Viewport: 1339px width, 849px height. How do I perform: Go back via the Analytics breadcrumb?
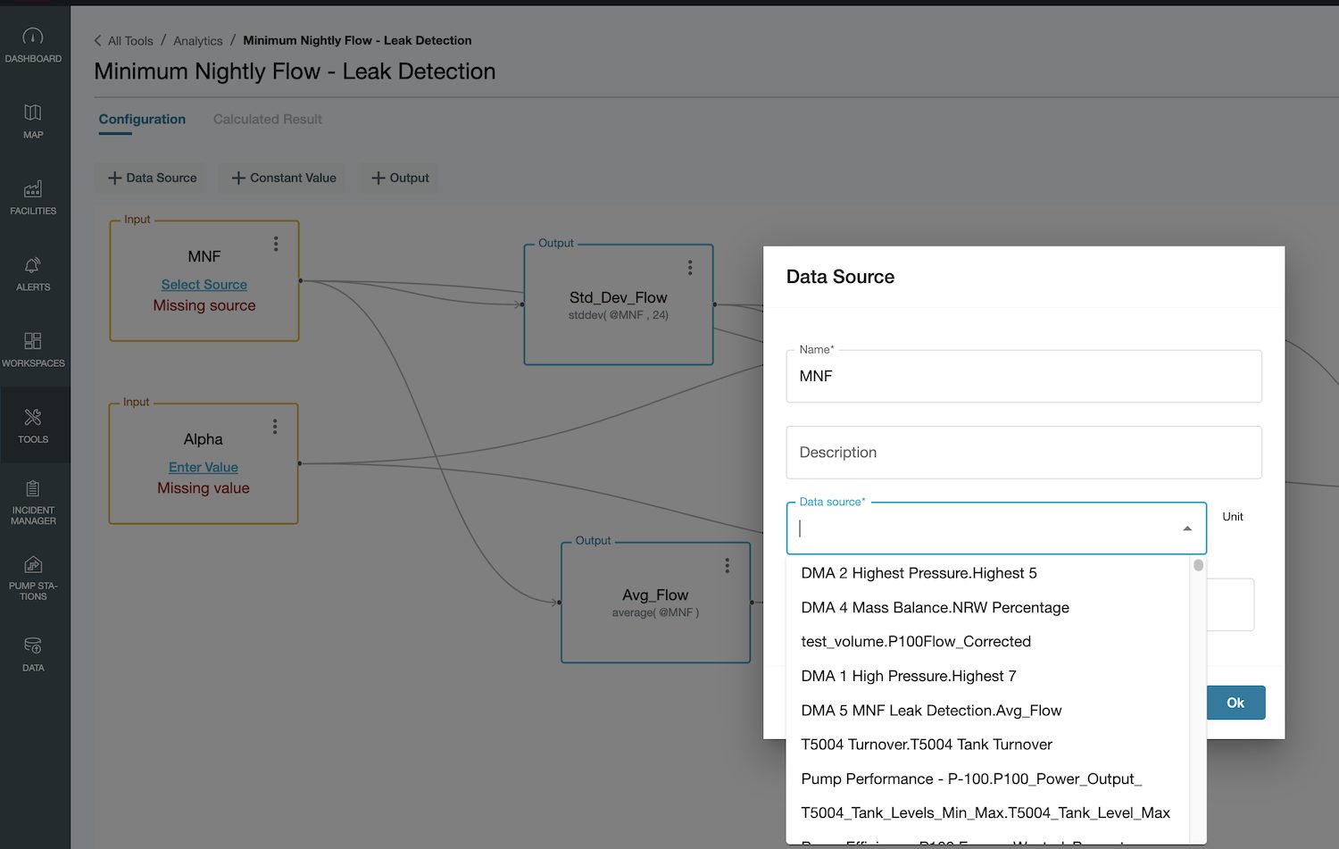point(197,40)
